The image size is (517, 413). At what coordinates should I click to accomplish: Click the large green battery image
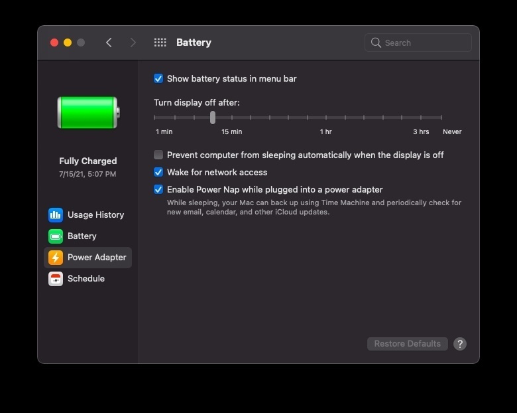tap(87, 112)
